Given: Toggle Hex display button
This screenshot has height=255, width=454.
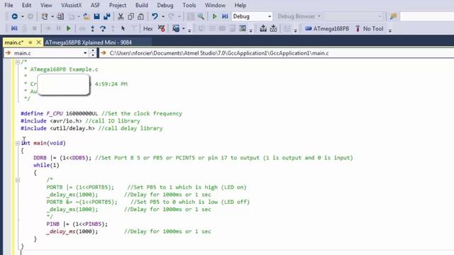Looking at the screenshot, I should tap(148, 28).
